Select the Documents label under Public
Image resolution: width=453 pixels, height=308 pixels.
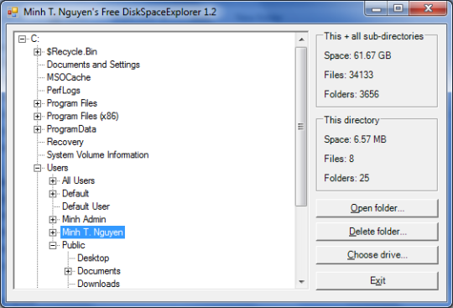click(x=99, y=271)
